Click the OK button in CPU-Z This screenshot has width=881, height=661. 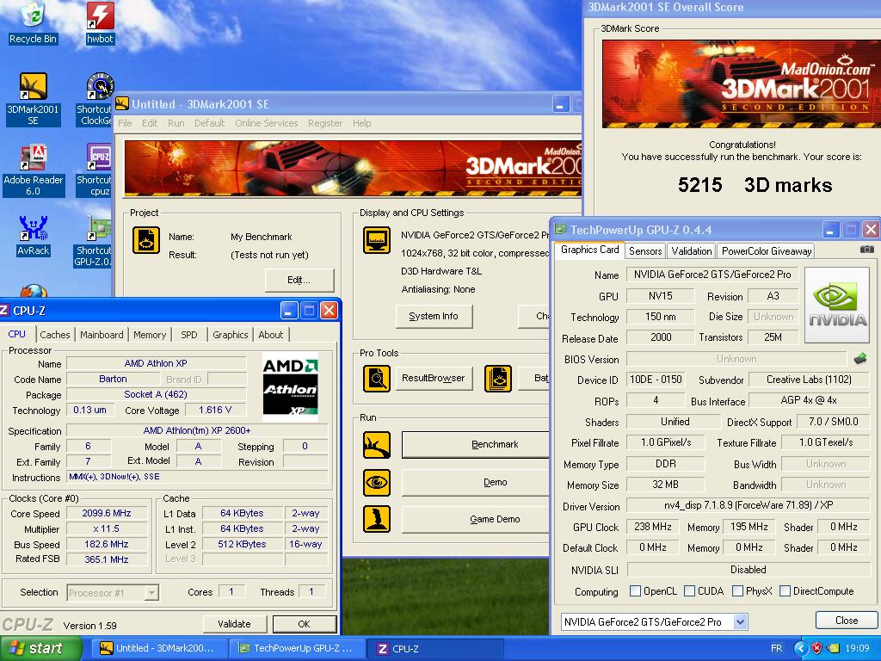304,624
